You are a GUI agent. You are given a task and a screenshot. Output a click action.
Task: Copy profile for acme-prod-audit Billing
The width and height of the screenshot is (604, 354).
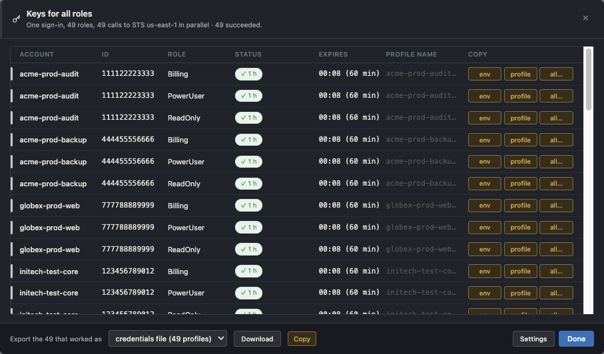tap(520, 75)
